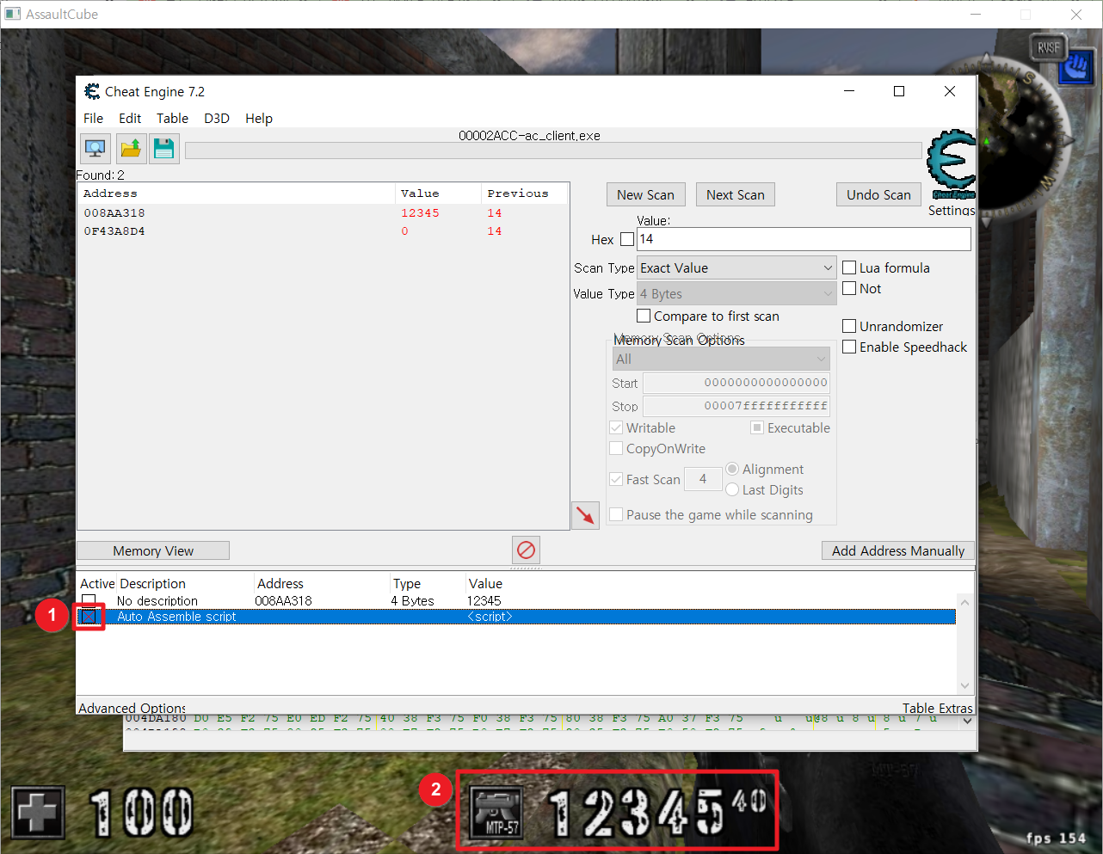This screenshot has width=1103, height=854.
Task: Click the Undo Scan button
Action: tap(878, 194)
